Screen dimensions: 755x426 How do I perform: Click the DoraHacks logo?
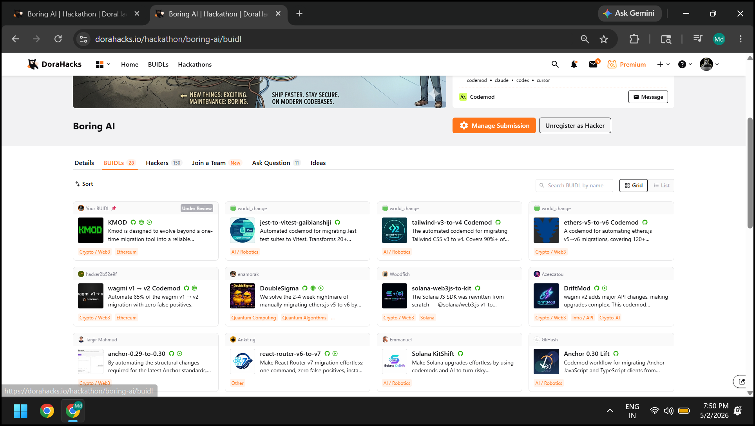point(54,64)
